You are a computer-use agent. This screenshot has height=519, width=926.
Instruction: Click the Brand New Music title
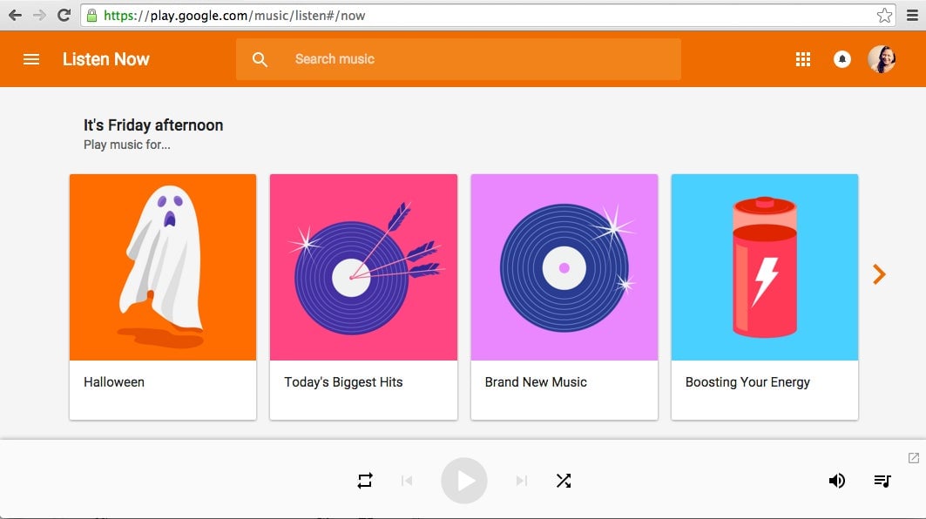click(536, 382)
